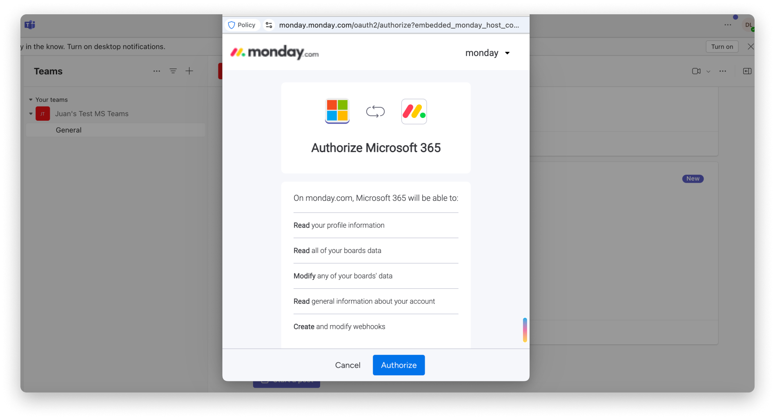Turn on desktop notifications

(722, 47)
